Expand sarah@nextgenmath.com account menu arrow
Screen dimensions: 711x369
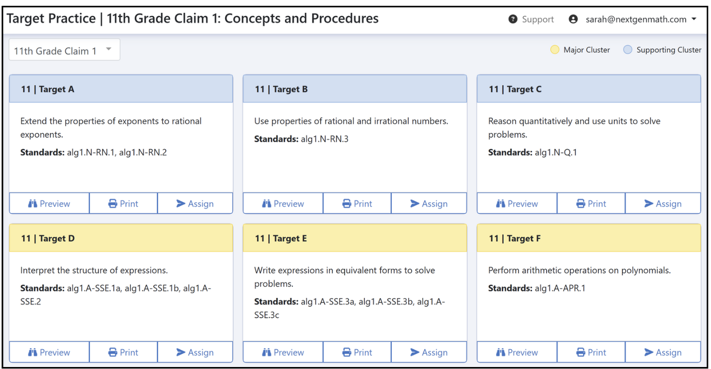(694, 19)
